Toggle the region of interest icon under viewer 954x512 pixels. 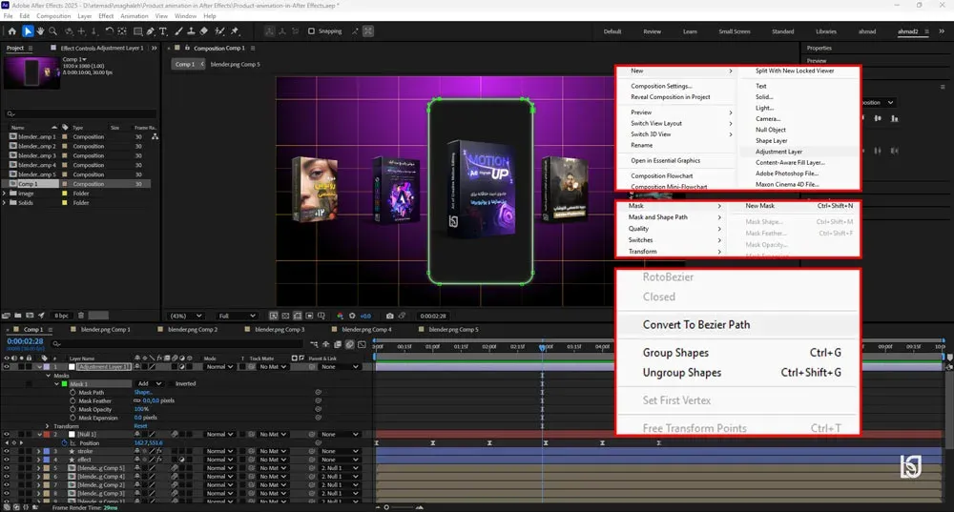point(309,316)
